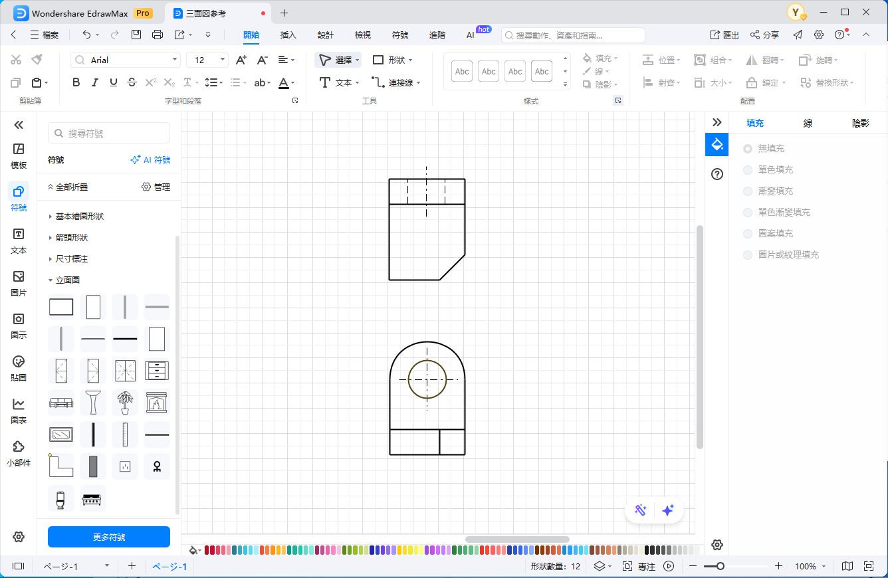Open the Stickers panel in sidebar
This screenshot has height=578, width=888.
pos(19,369)
